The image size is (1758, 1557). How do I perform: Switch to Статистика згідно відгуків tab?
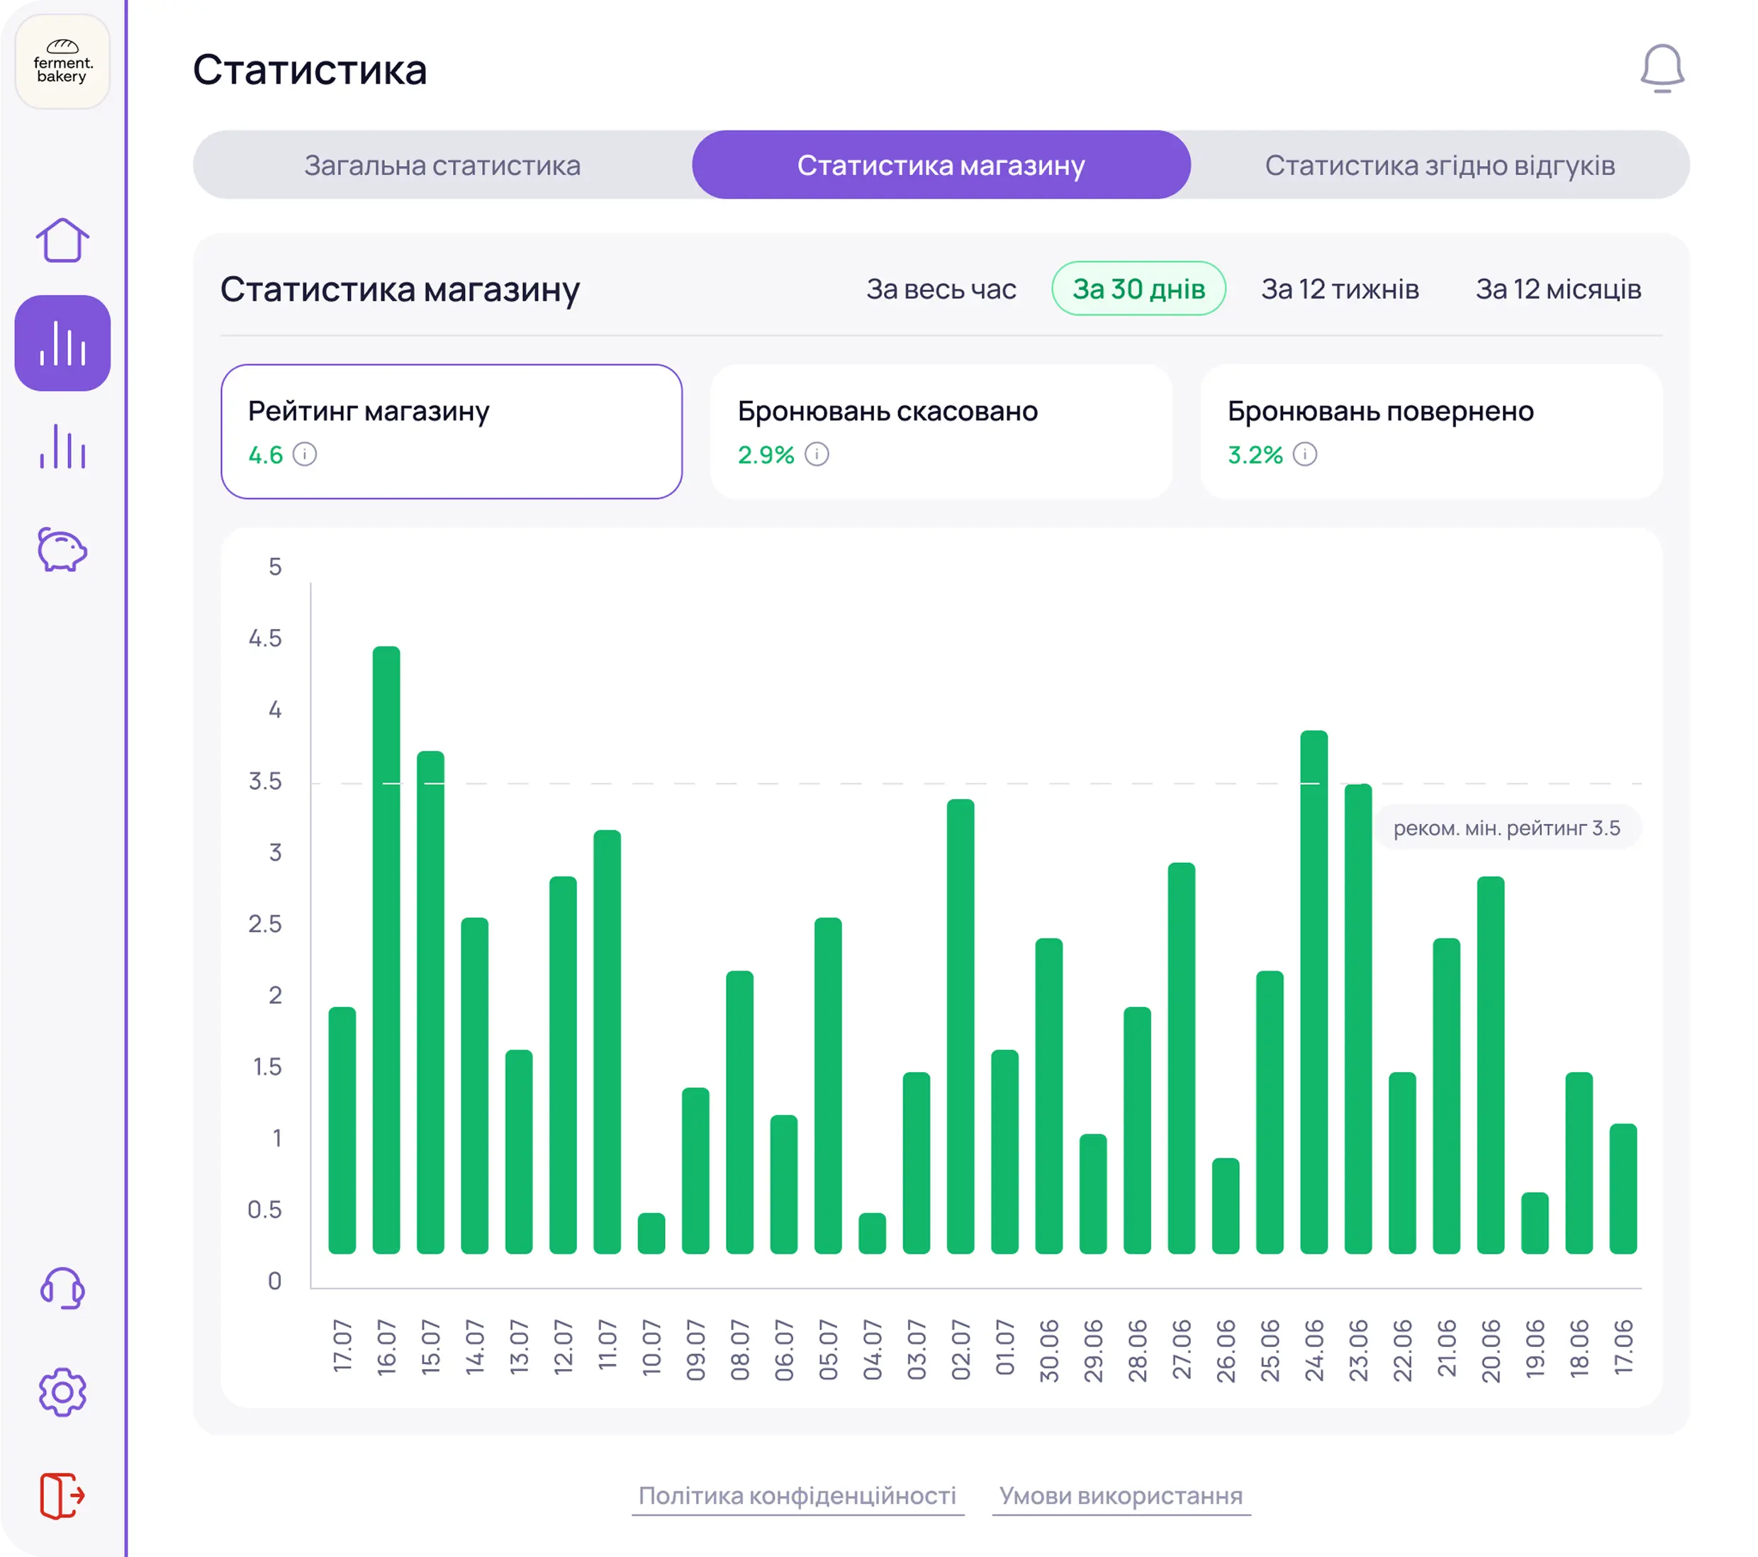(x=1439, y=165)
